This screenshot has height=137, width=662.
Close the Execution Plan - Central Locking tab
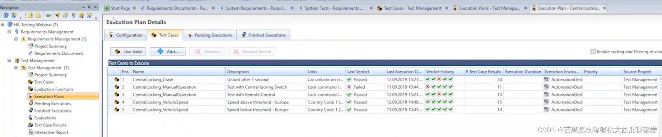pos(605,8)
